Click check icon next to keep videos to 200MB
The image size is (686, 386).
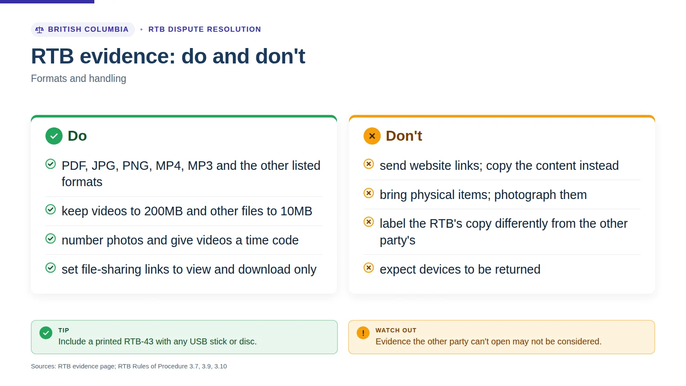[x=51, y=209]
